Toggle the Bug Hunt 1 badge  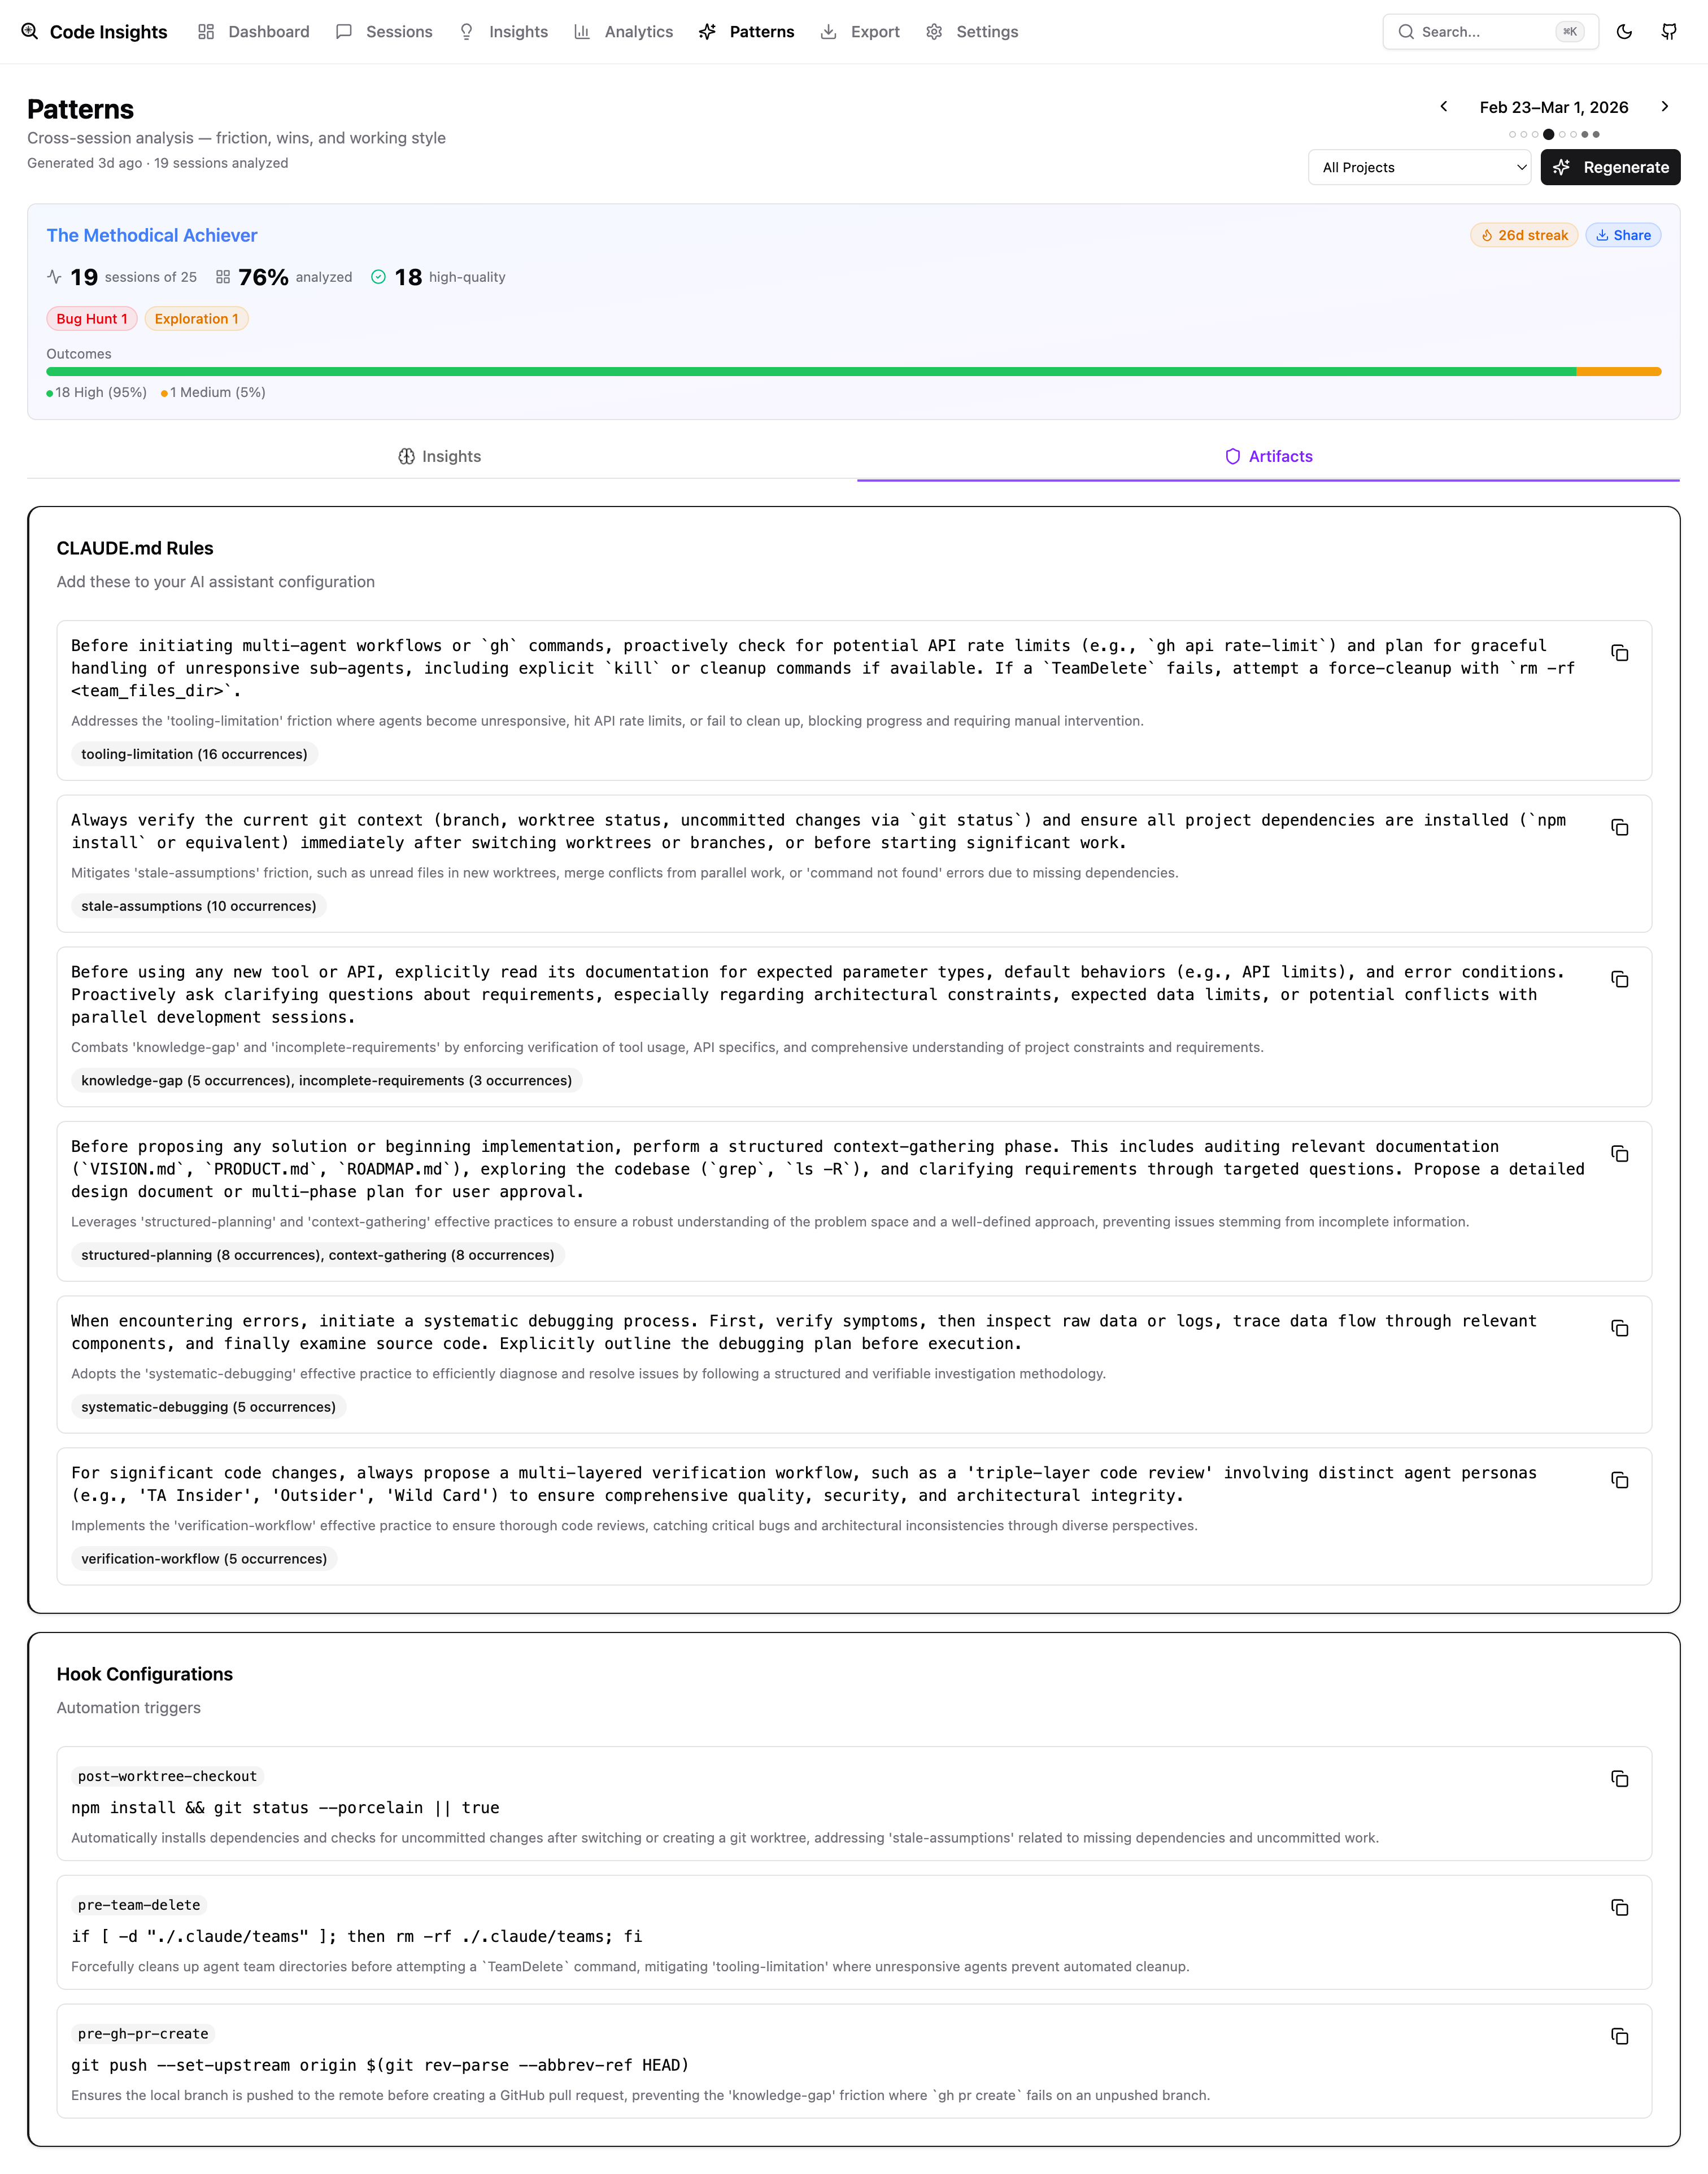pyautogui.click(x=91, y=318)
